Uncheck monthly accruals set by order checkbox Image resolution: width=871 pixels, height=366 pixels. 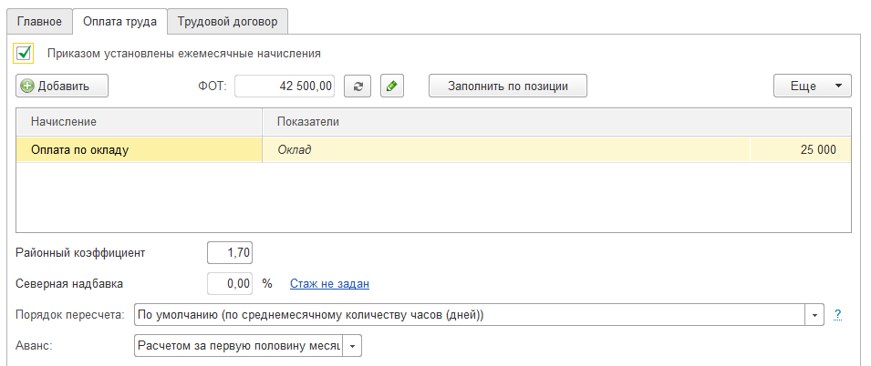(x=25, y=53)
